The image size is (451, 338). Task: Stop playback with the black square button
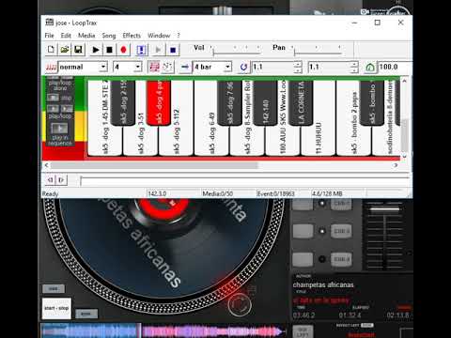[109, 50]
